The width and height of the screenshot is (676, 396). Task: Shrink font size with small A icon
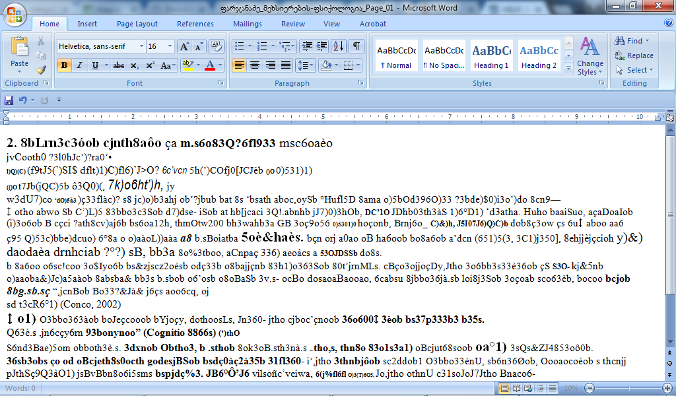199,46
